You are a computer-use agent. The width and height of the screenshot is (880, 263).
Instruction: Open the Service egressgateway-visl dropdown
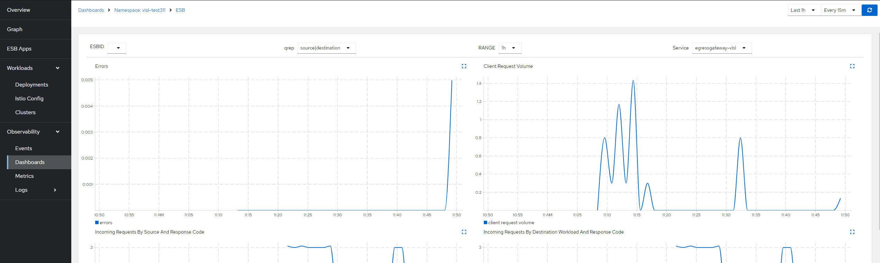tap(721, 48)
